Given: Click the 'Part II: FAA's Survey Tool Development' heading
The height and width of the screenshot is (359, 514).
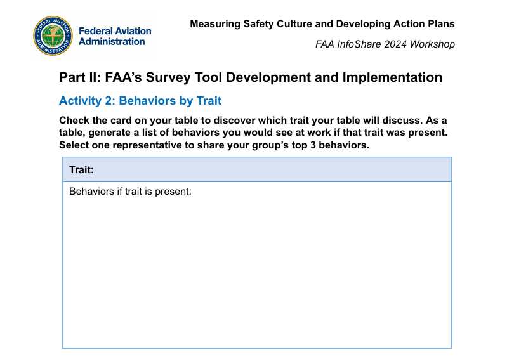Looking at the screenshot, I should [x=251, y=77].
